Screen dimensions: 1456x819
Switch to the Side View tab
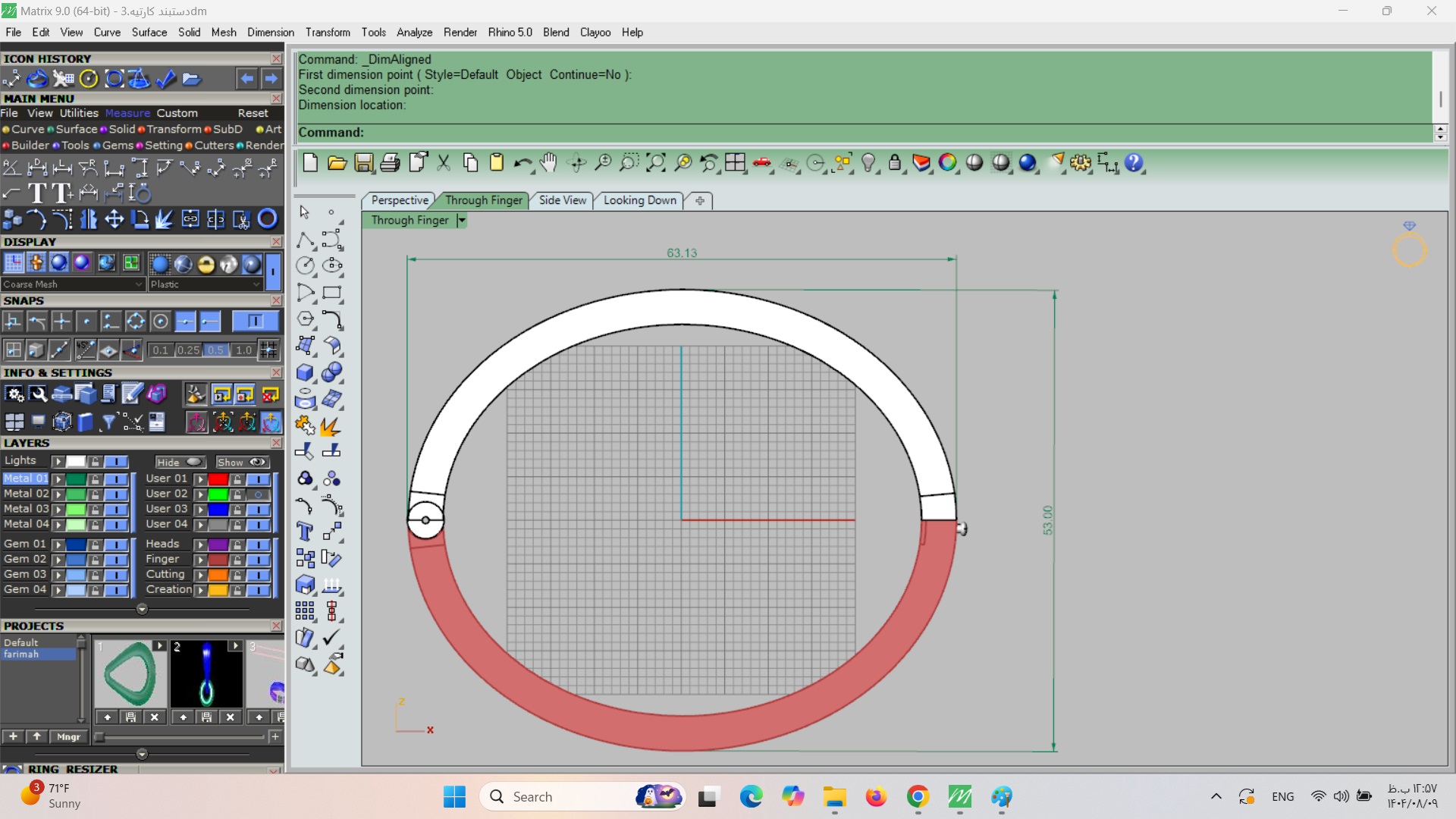pos(562,200)
